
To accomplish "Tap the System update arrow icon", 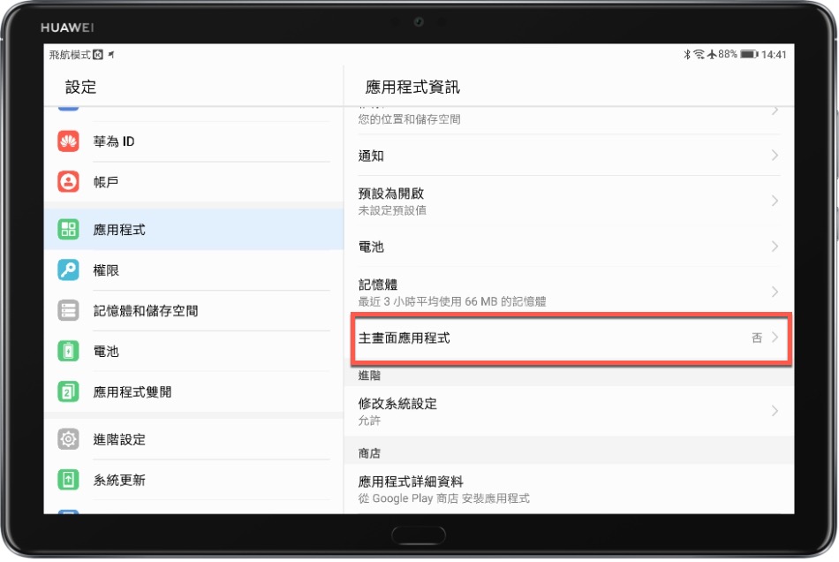I will [68, 480].
